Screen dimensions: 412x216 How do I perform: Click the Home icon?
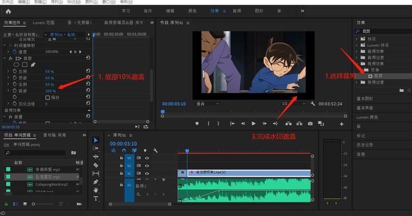pyautogui.click(x=9, y=11)
